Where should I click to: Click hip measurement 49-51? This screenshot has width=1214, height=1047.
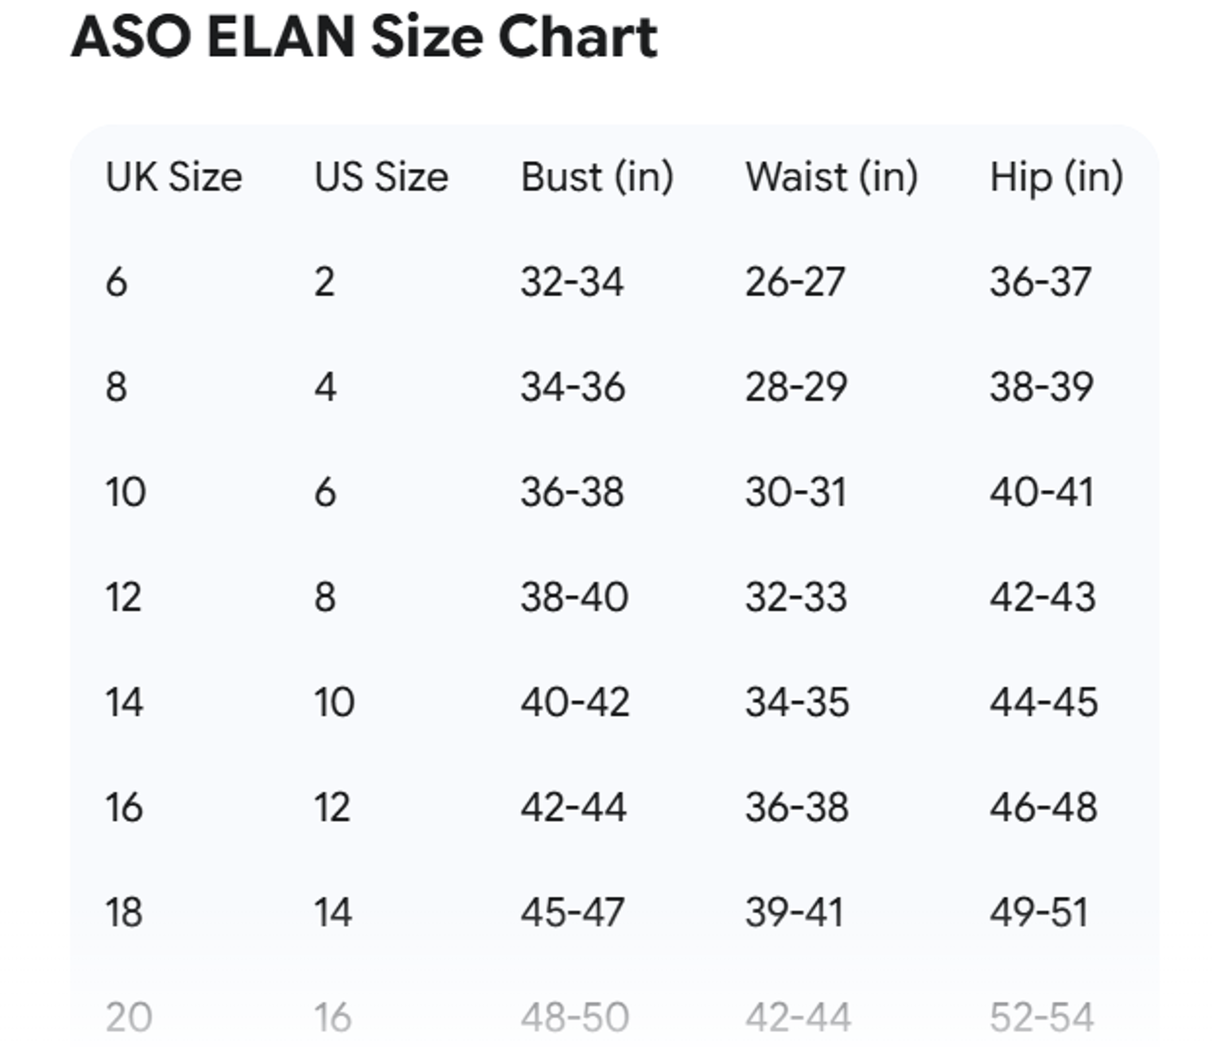point(1038,912)
